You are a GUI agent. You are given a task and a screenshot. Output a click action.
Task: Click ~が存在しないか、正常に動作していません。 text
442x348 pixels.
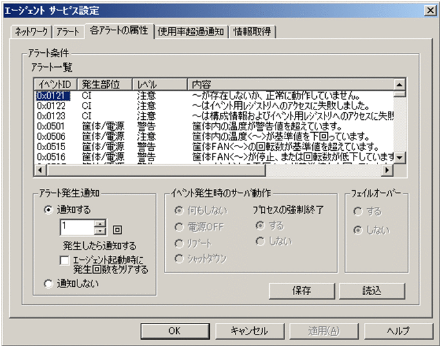point(276,96)
